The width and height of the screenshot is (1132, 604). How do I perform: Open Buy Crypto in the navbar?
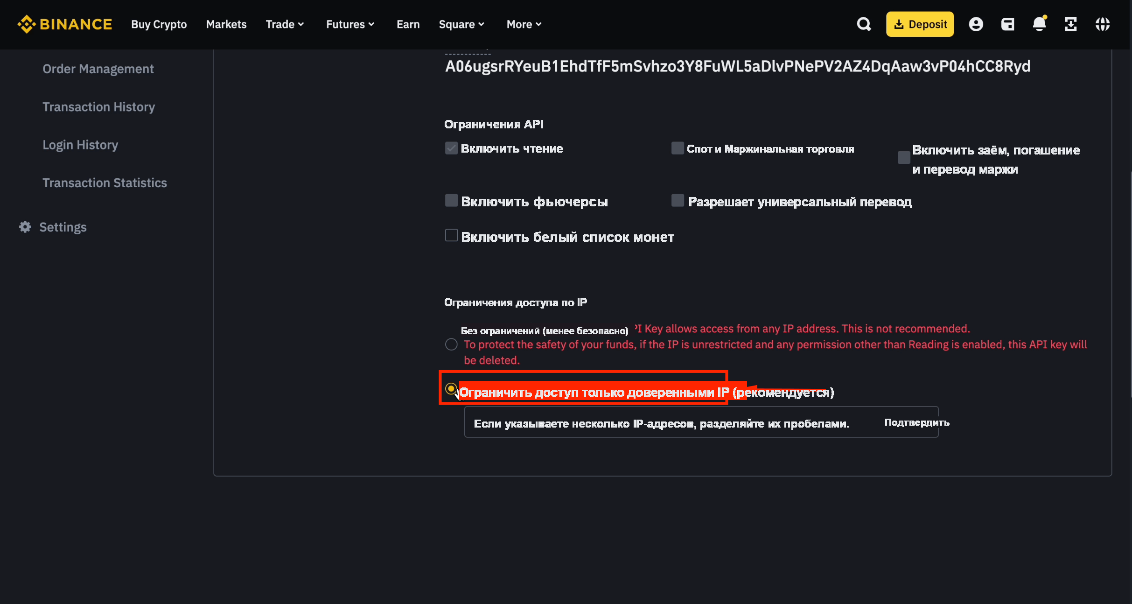tap(159, 24)
